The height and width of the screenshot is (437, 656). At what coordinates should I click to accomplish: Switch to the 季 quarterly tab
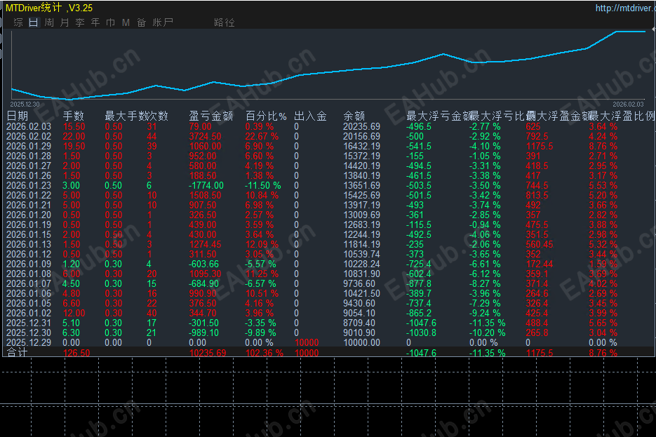pyautogui.click(x=80, y=22)
